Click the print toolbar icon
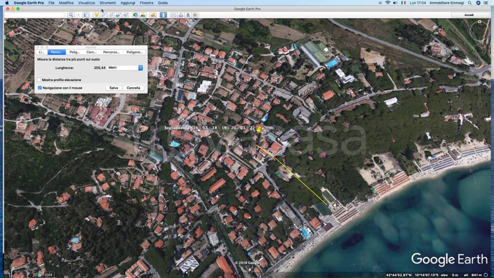The image size is (494, 278). tap(180, 15)
